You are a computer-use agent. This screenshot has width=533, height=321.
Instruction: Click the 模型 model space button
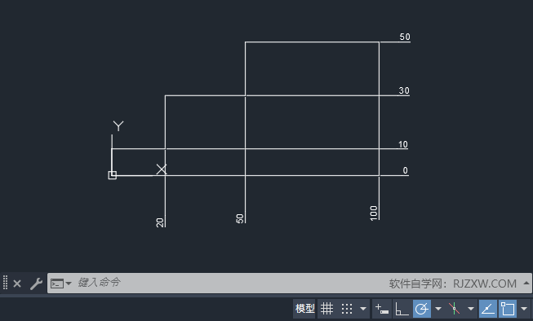click(x=304, y=309)
